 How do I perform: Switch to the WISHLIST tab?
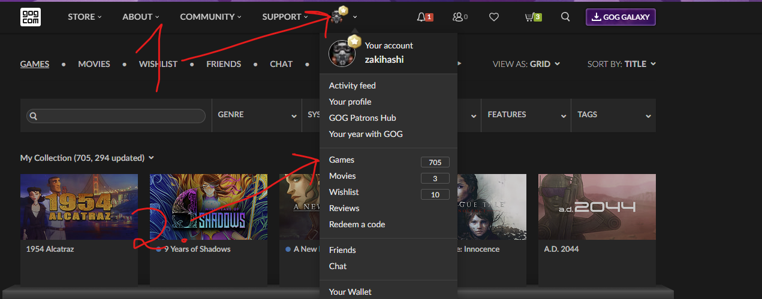click(x=158, y=64)
